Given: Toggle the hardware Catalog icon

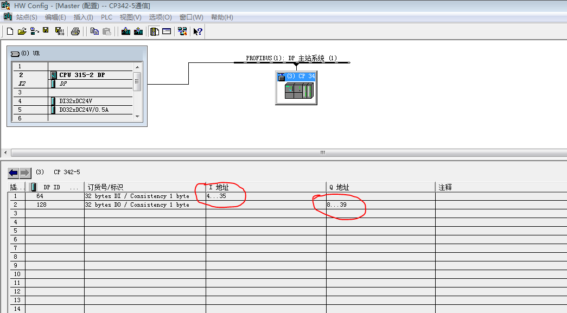Looking at the screenshot, I should tap(155, 31).
